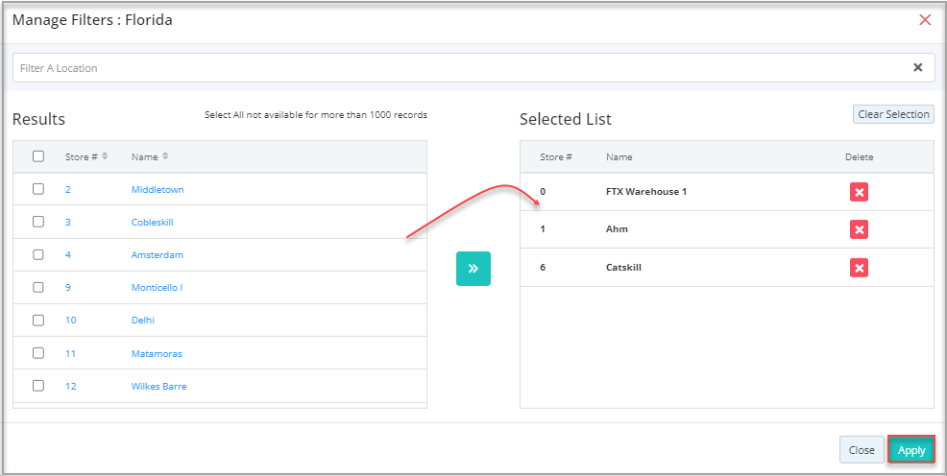The height and width of the screenshot is (476, 947).
Task: Open the Wilkes Barre link
Action: (x=158, y=386)
